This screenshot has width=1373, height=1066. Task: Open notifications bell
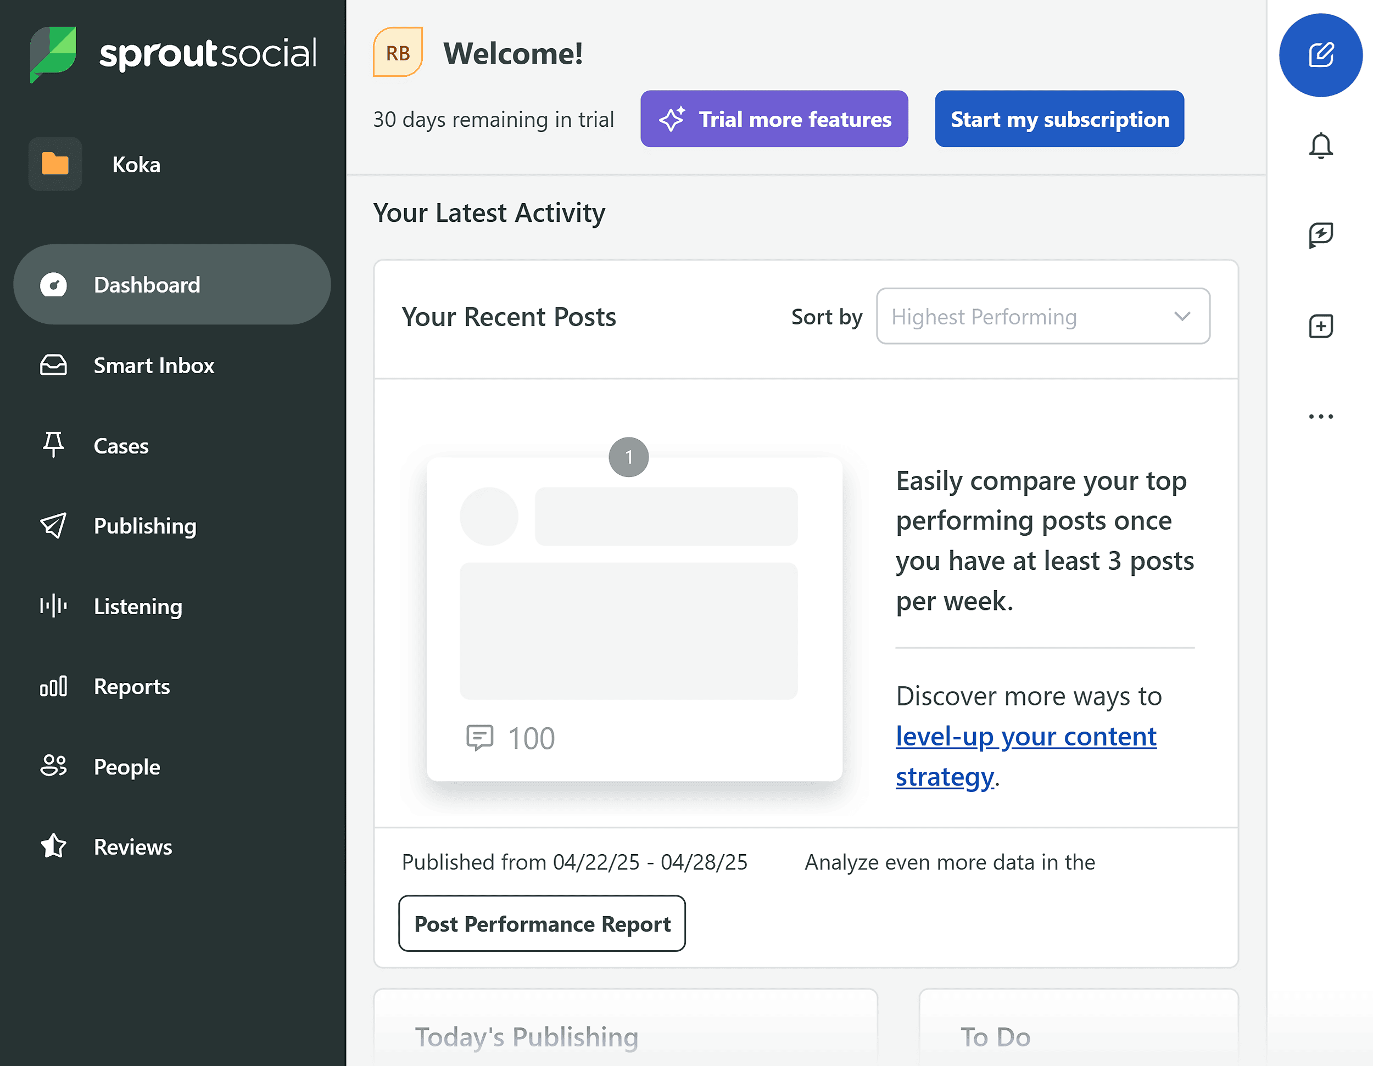coord(1320,145)
